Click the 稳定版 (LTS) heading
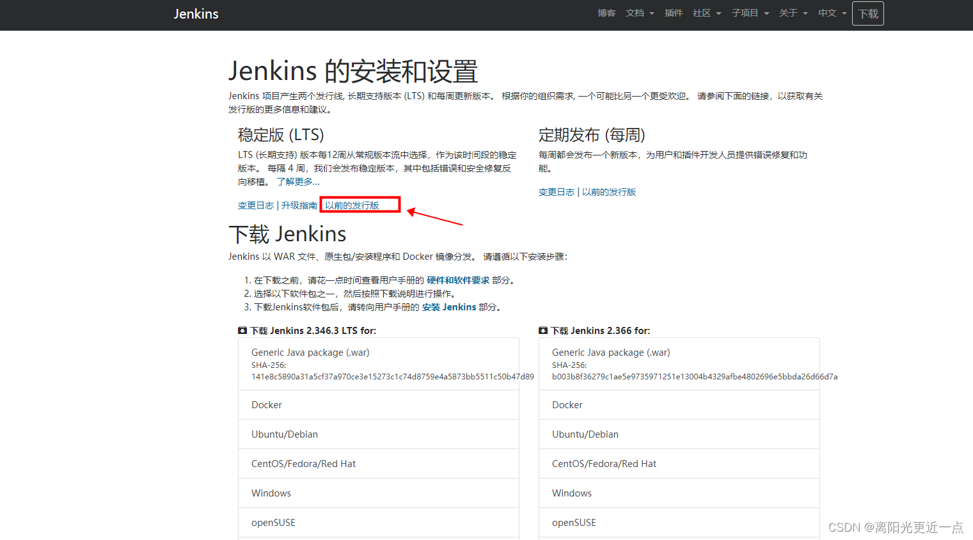 pyautogui.click(x=281, y=135)
